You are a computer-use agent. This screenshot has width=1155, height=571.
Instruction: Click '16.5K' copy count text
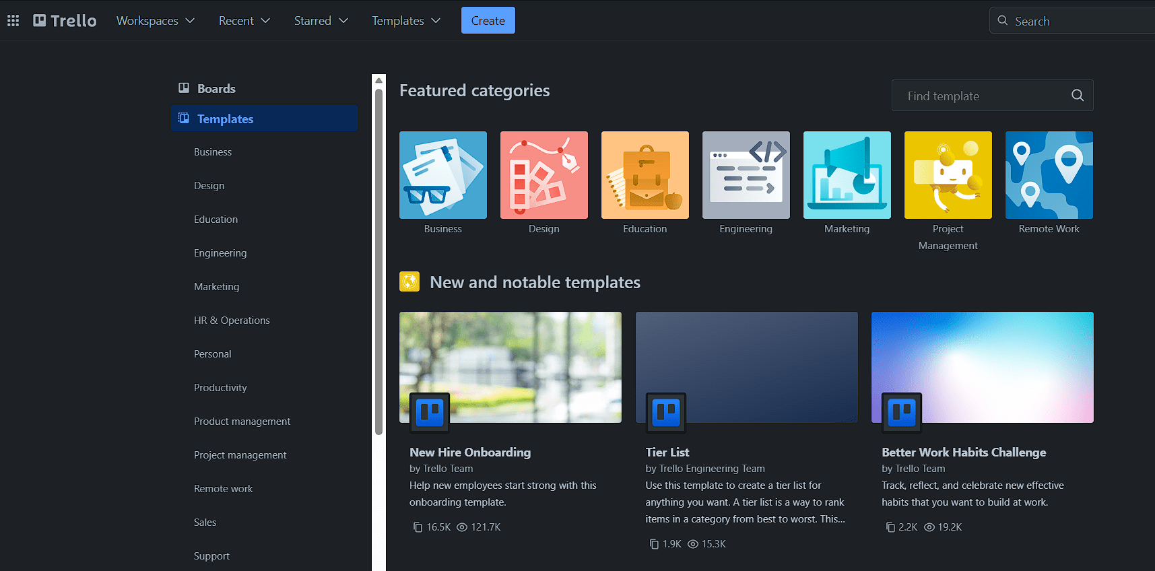click(438, 527)
